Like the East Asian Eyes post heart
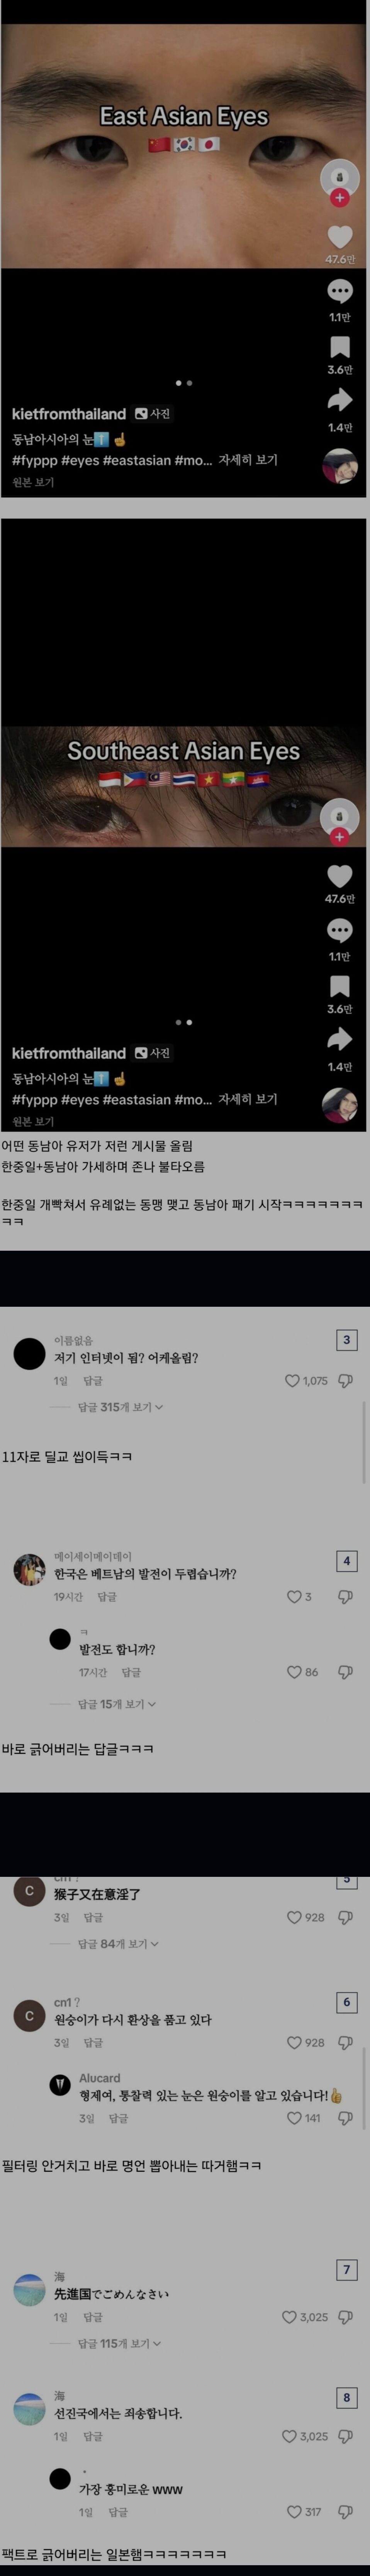Screen dimensions: 370x2576 point(340,236)
